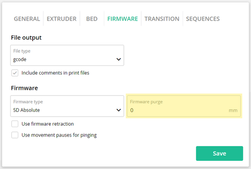Open the TRANSITION tab

[162, 19]
